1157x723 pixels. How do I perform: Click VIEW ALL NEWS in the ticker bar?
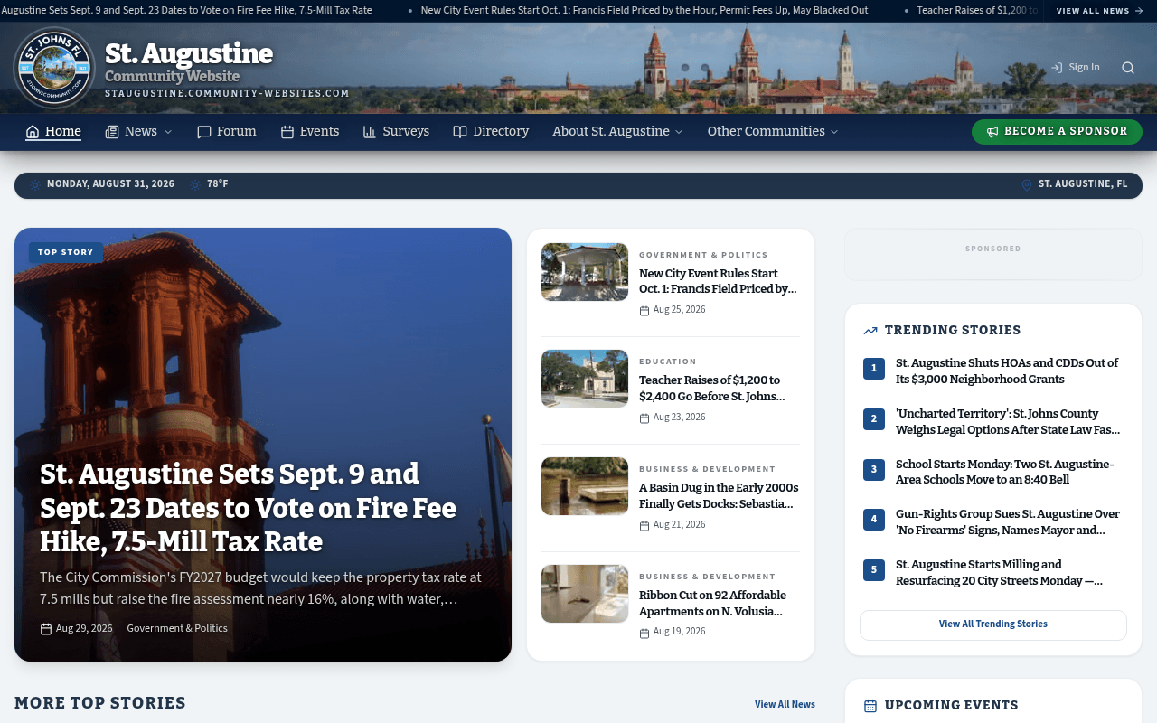[1100, 11]
